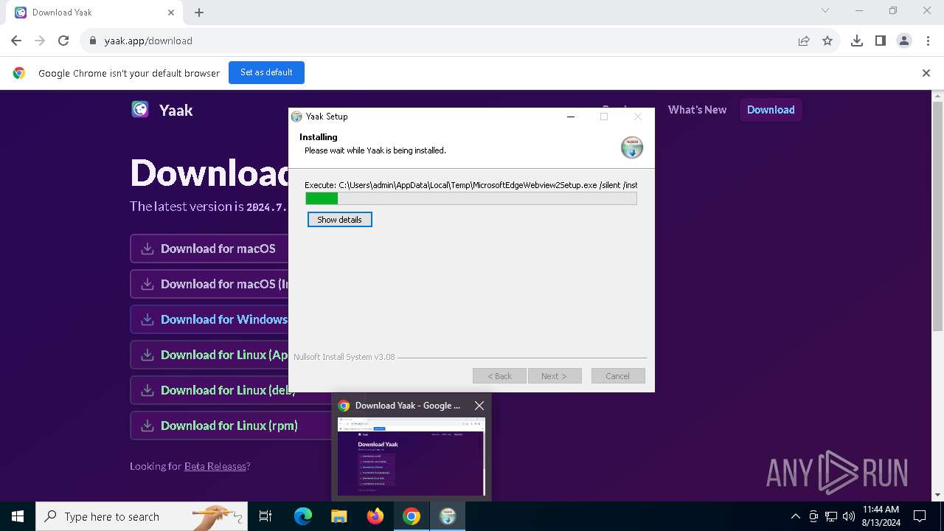
Task: View site information lock icon
Action: pyautogui.click(x=93, y=41)
